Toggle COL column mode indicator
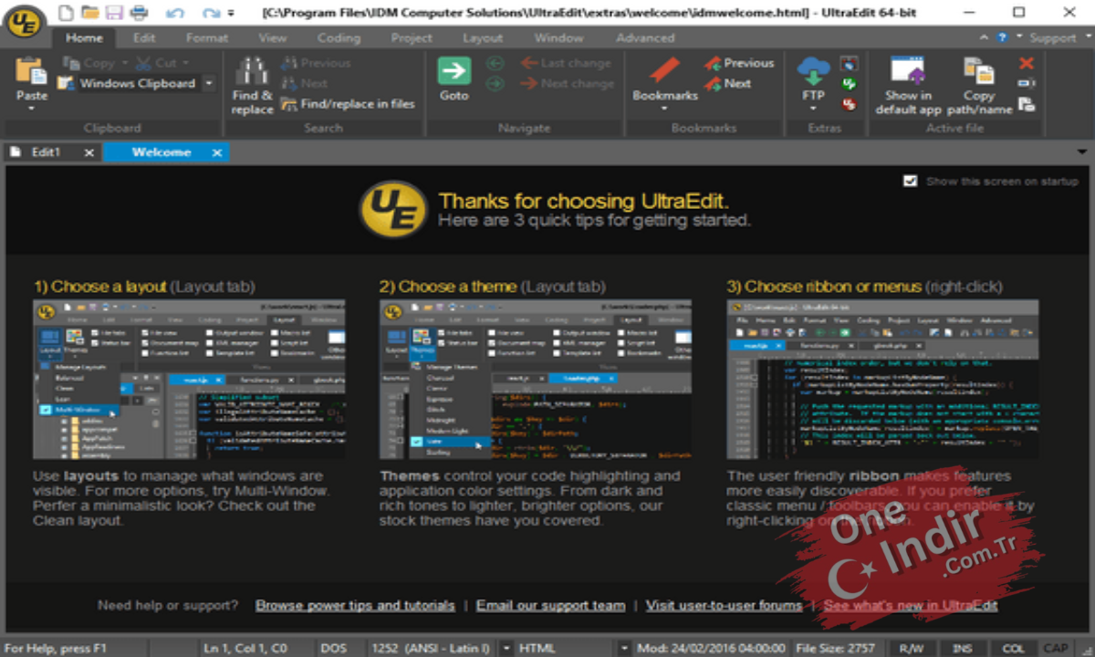Screen dimensions: 1095x657 click(x=1014, y=648)
